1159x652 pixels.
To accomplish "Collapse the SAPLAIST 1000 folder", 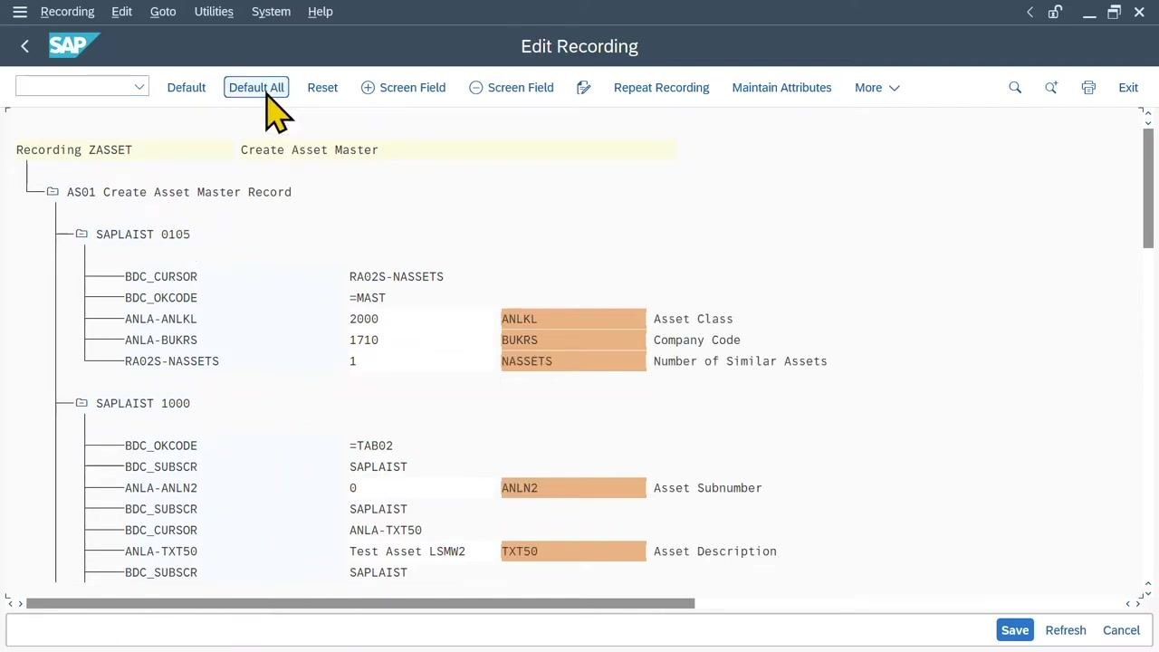I will point(81,403).
